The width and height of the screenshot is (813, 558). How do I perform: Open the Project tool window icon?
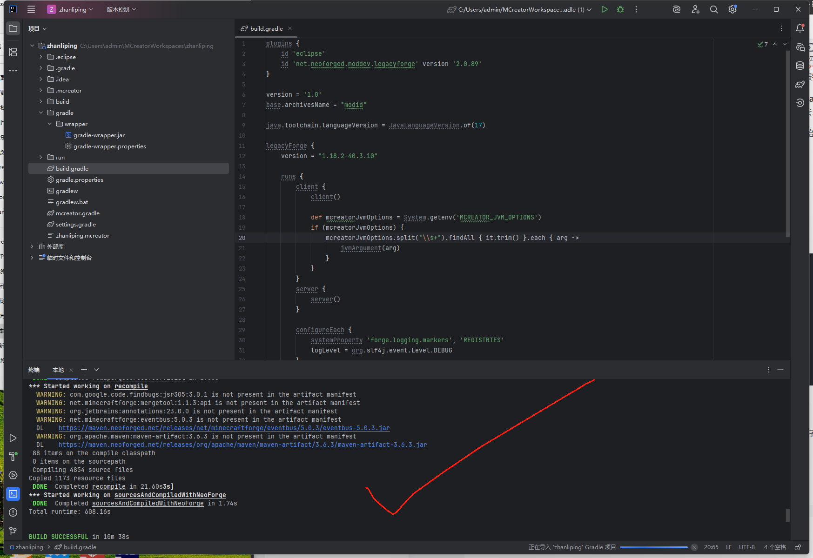13,29
